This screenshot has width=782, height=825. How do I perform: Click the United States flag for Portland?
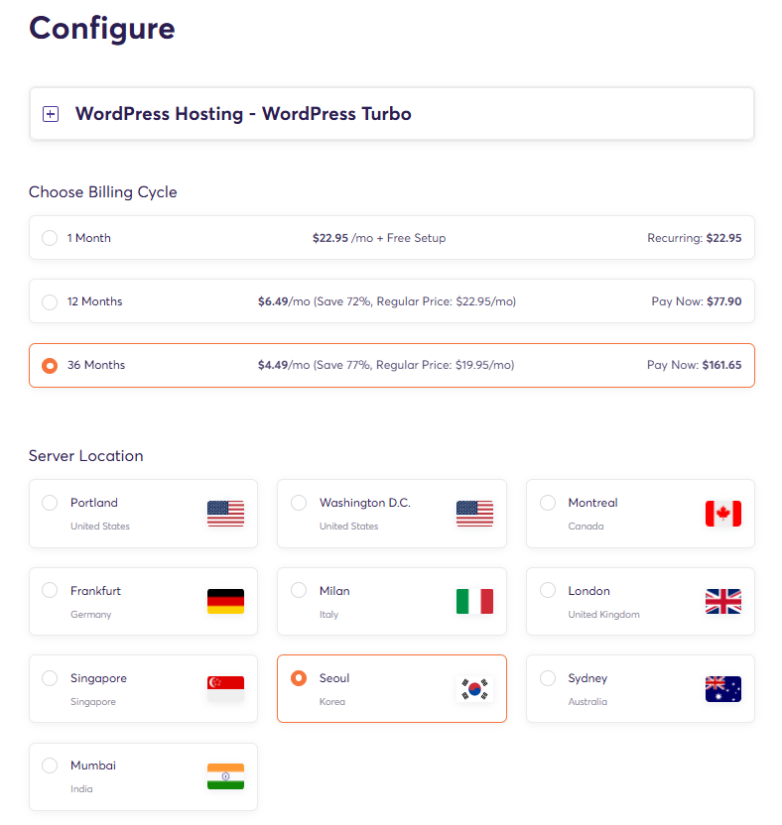pyautogui.click(x=225, y=514)
